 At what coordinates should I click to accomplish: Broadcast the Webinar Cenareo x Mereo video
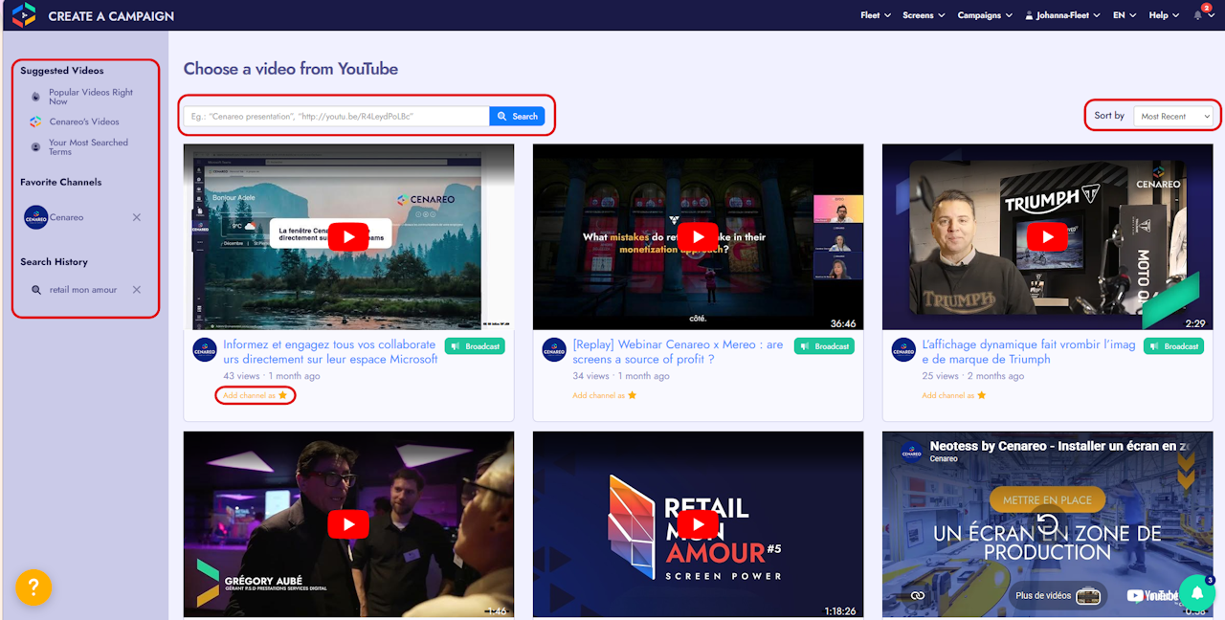(824, 346)
